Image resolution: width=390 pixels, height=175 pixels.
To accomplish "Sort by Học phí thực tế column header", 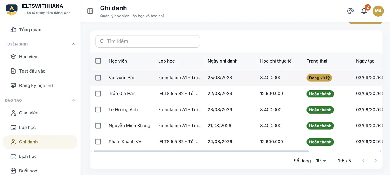I will [x=276, y=61].
